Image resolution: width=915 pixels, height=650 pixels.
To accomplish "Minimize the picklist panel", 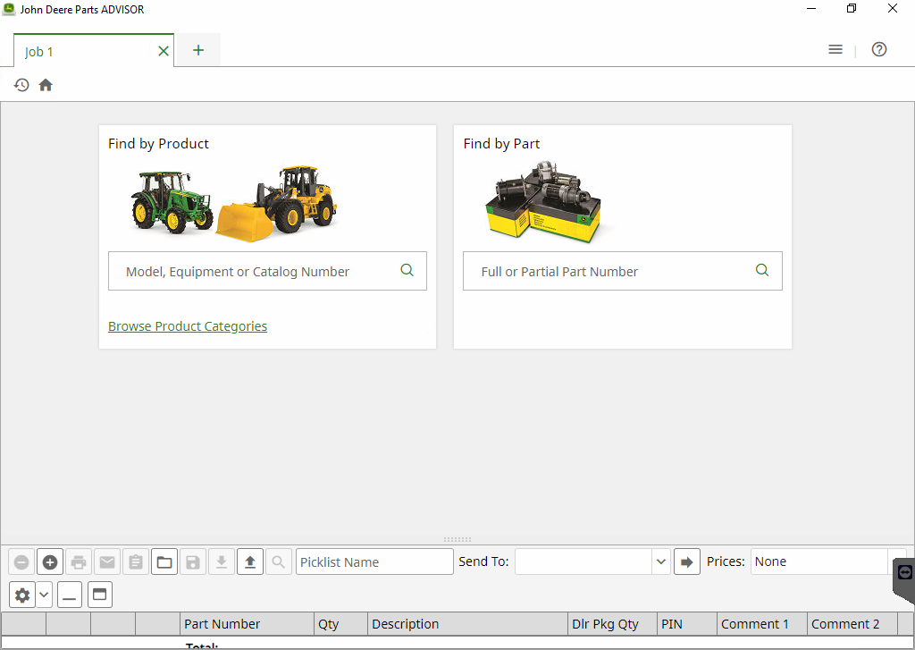I will [x=70, y=595].
